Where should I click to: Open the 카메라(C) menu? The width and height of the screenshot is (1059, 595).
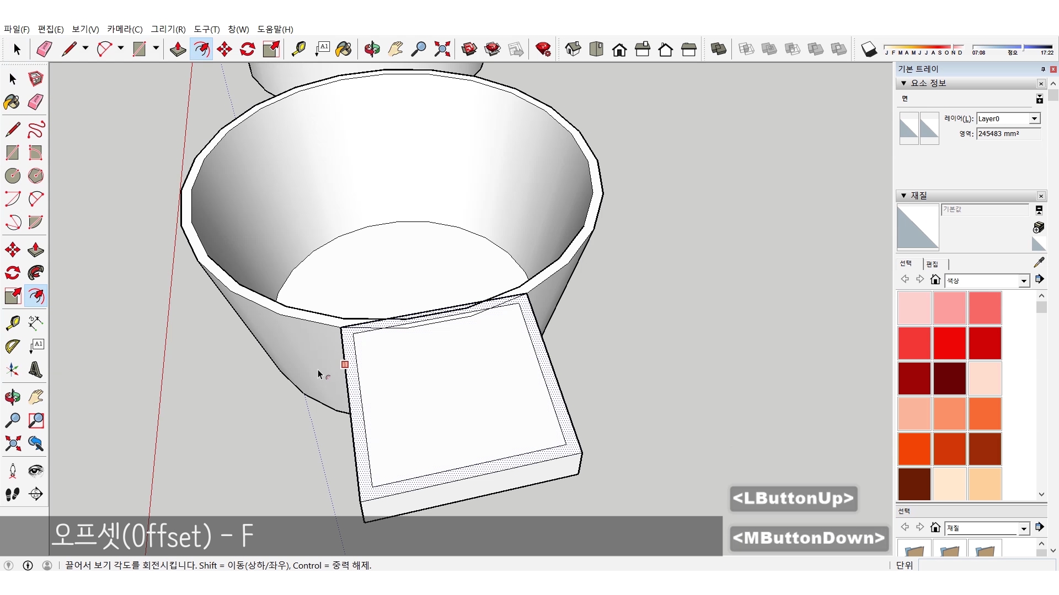click(125, 29)
